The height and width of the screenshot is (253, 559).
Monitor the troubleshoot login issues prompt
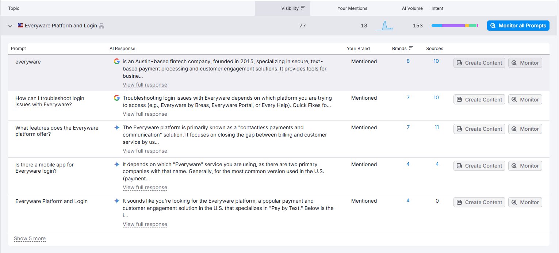[x=525, y=99]
